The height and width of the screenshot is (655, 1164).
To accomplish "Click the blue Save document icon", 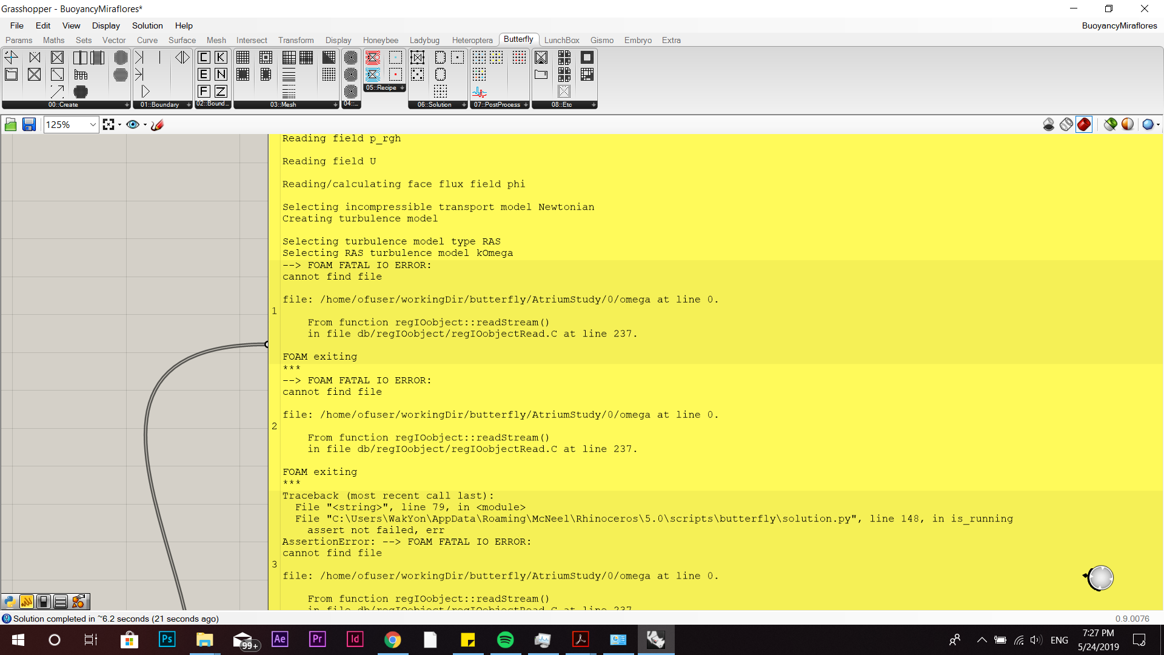I will [x=28, y=125].
